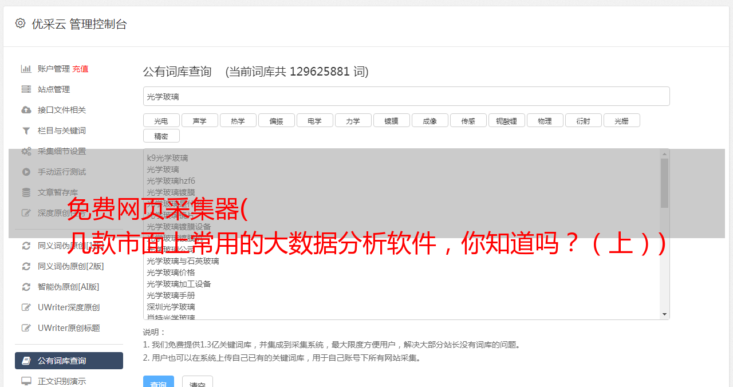
Task: Open the red 充值 recharge link
Action: coord(80,69)
